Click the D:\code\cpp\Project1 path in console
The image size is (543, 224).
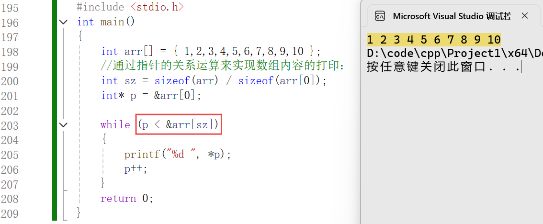(x=454, y=53)
